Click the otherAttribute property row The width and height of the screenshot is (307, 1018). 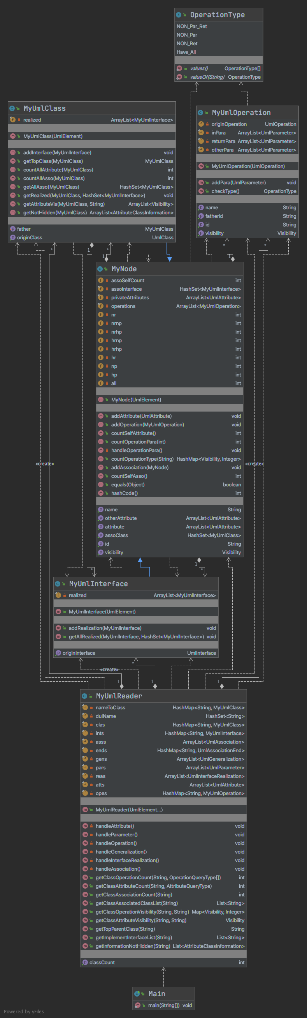(x=169, y=518)
